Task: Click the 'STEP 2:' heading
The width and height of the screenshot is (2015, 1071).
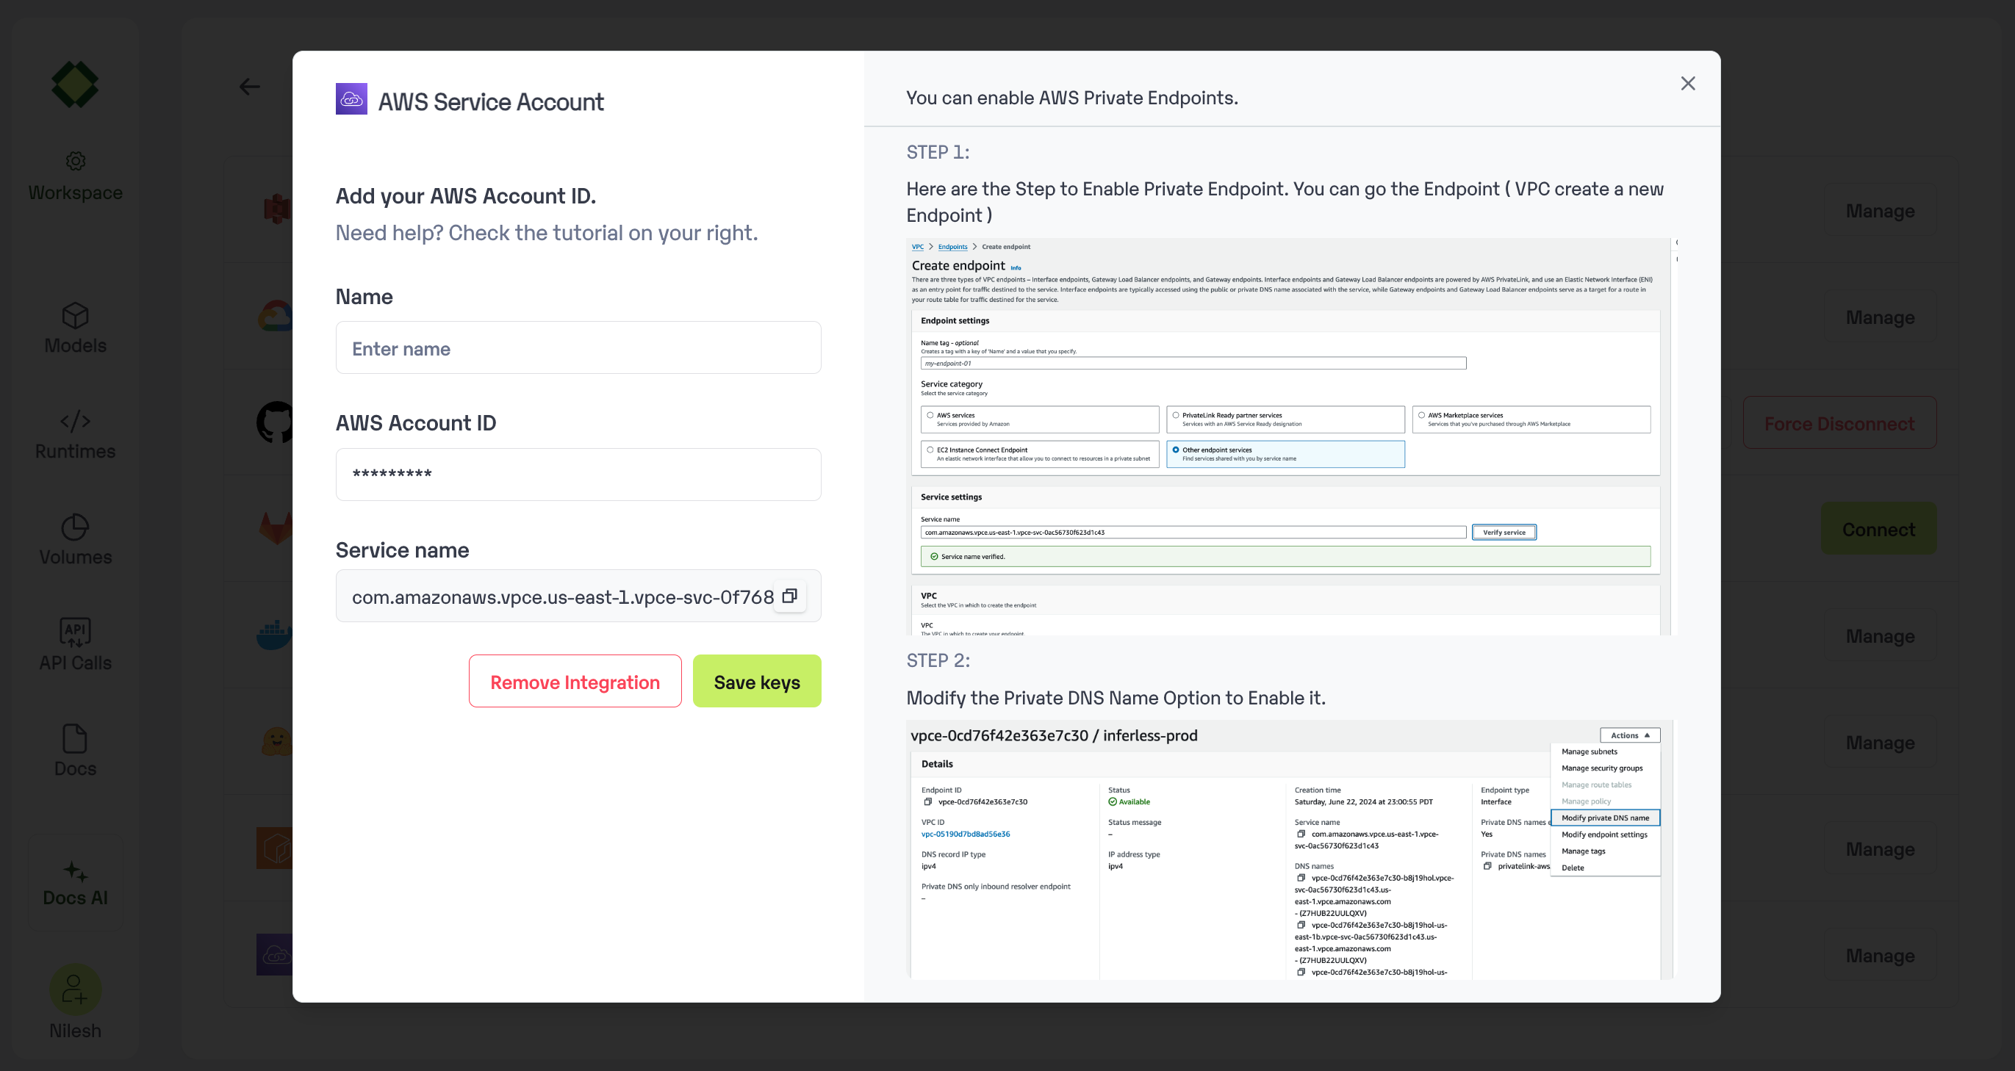Action: coord(938,660)
